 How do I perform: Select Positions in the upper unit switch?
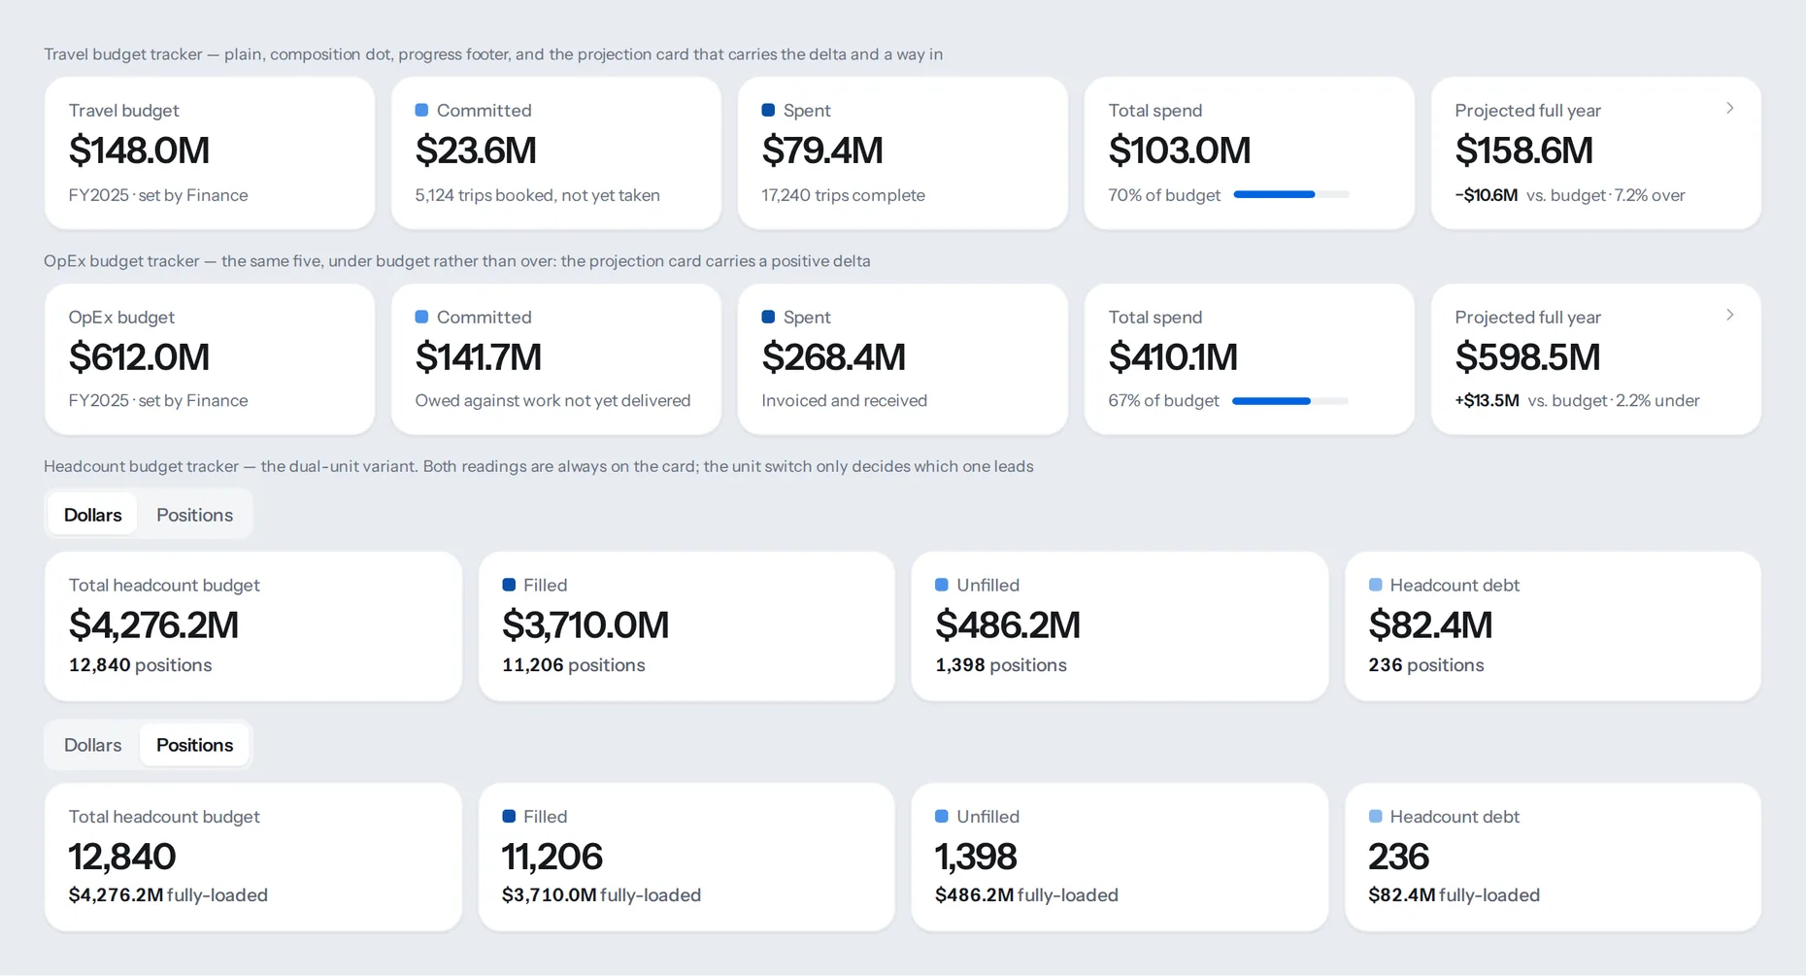point(194,515)
